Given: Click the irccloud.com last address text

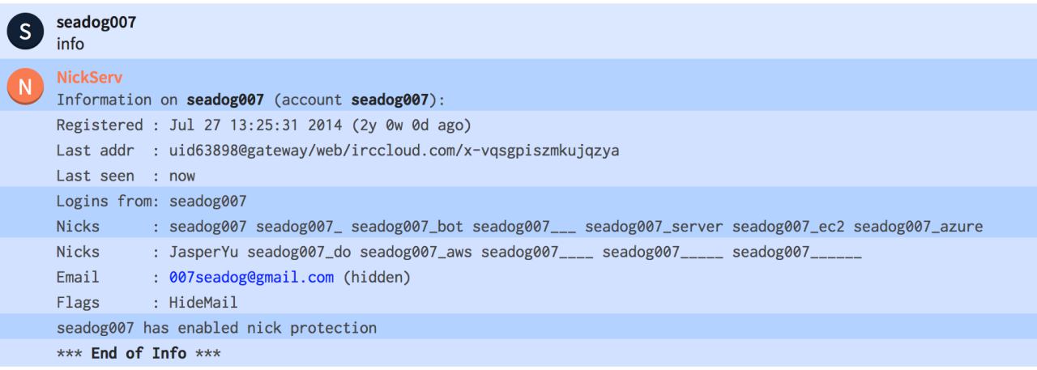Looking at the screenshot, I should tap(394, 151).
